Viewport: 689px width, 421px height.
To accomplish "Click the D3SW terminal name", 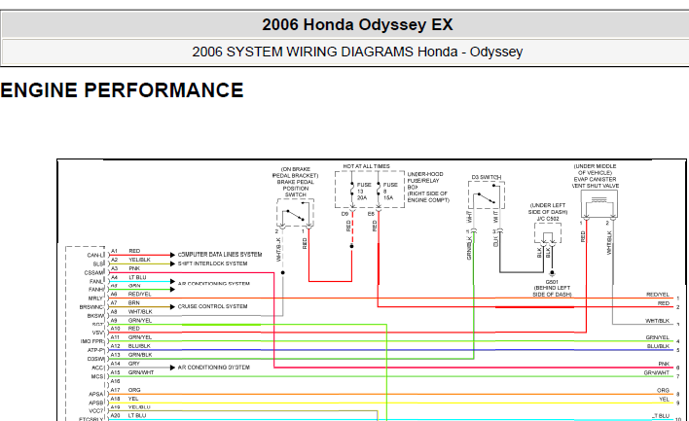I will pyautogui.click(x=95, y=359).
